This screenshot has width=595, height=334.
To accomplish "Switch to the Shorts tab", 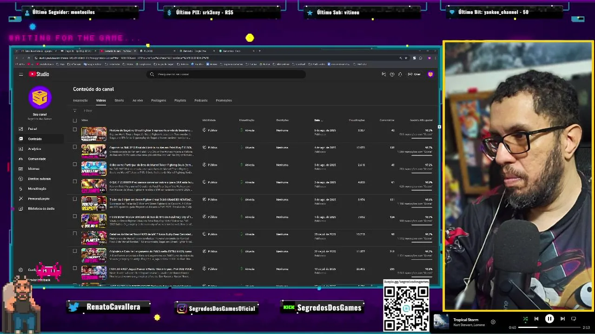I will [119, 100].
